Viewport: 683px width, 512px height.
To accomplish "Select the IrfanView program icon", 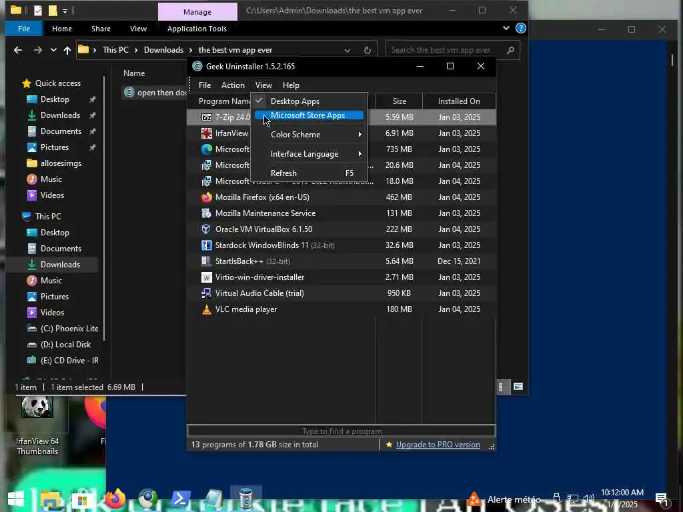I will coord(207,133).
